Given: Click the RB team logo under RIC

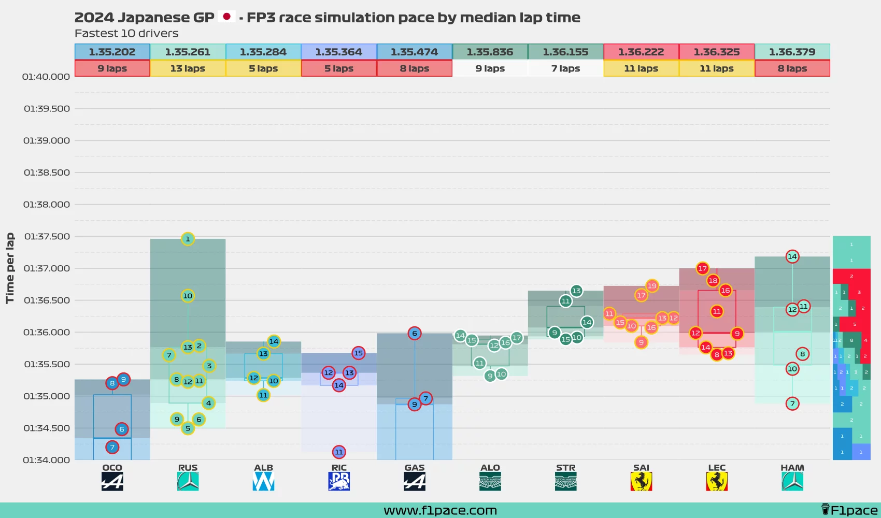Looking at the screenshot, I should 338,480.
